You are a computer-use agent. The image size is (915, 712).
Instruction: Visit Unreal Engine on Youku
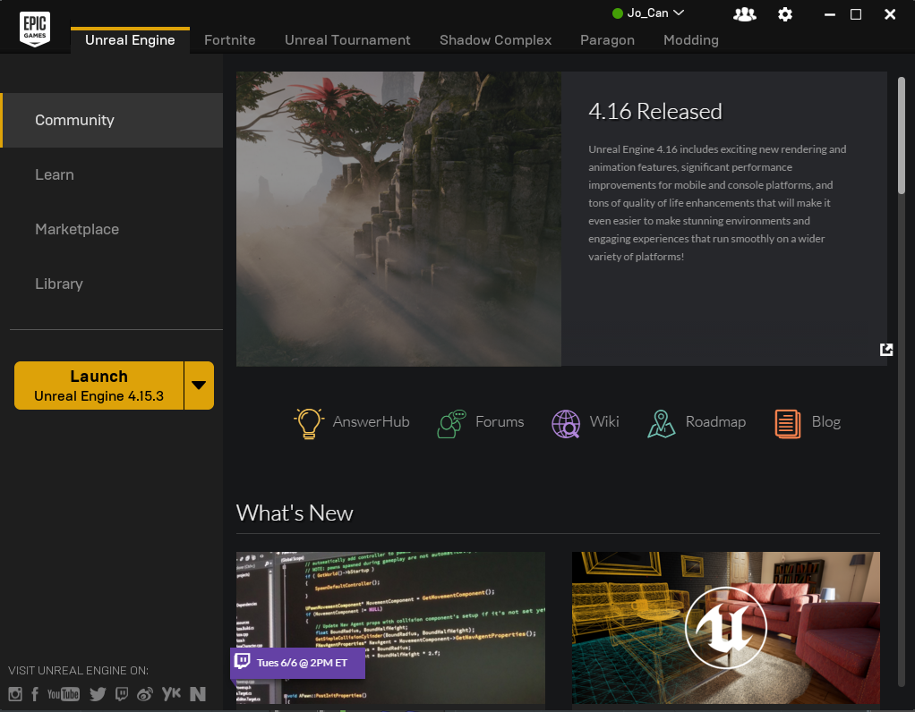click(x=171, y=693)
